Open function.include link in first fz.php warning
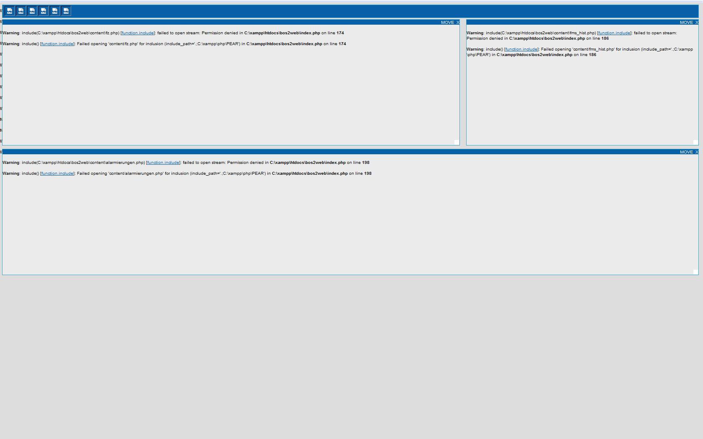This screenshot has height=439, width=703. [138, 33]
